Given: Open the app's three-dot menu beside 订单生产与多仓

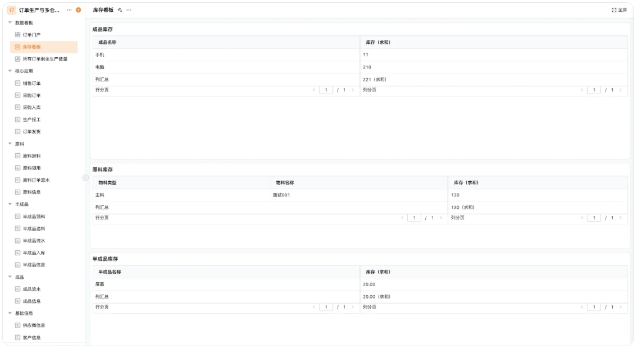Looking at the screenshot, I should coord(69,10).
